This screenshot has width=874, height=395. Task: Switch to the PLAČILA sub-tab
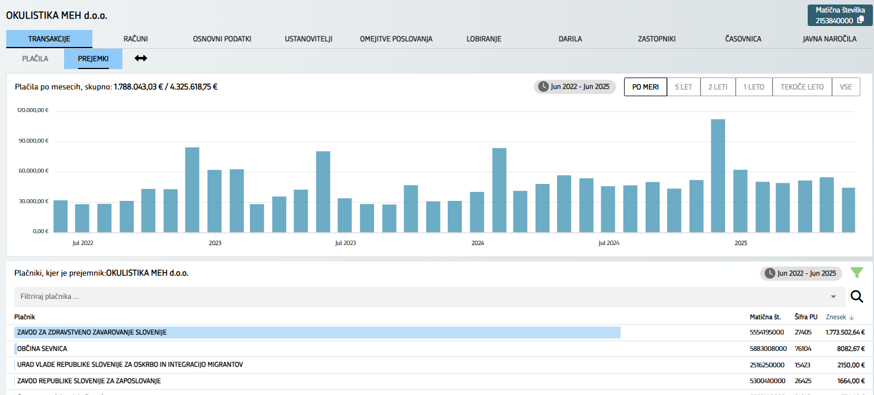point(35,58)
